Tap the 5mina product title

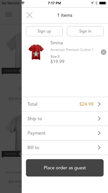pyautogui.click(x=57, y=43)
